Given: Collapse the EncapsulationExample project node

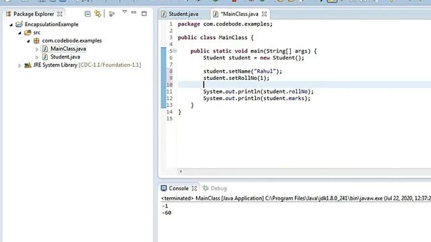Looking at the screenshot, I should [x=11, y=25].
